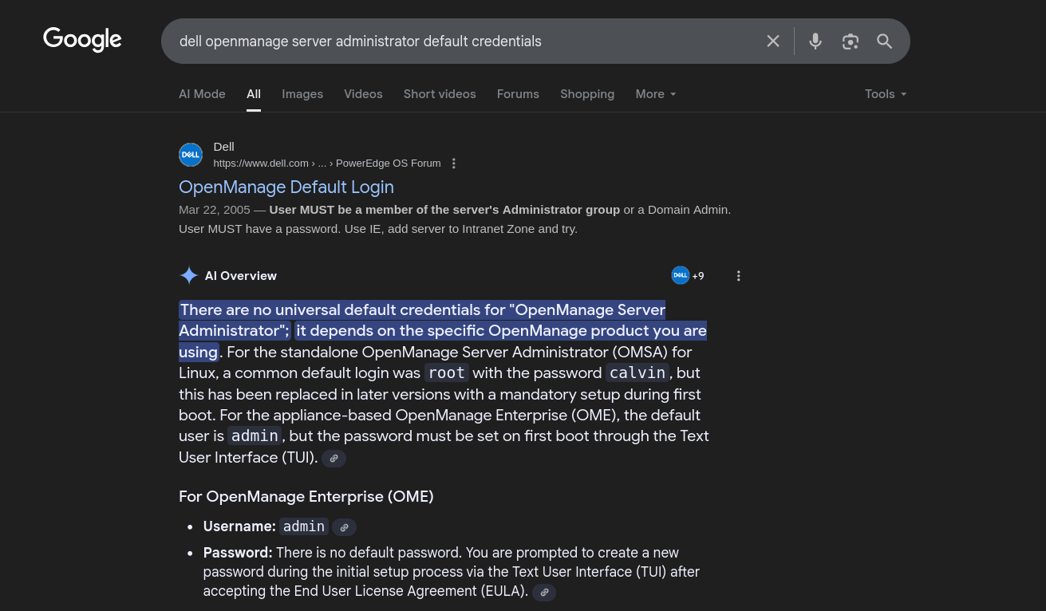
Task: Select the Forums tab
Action: coord(518,94)
